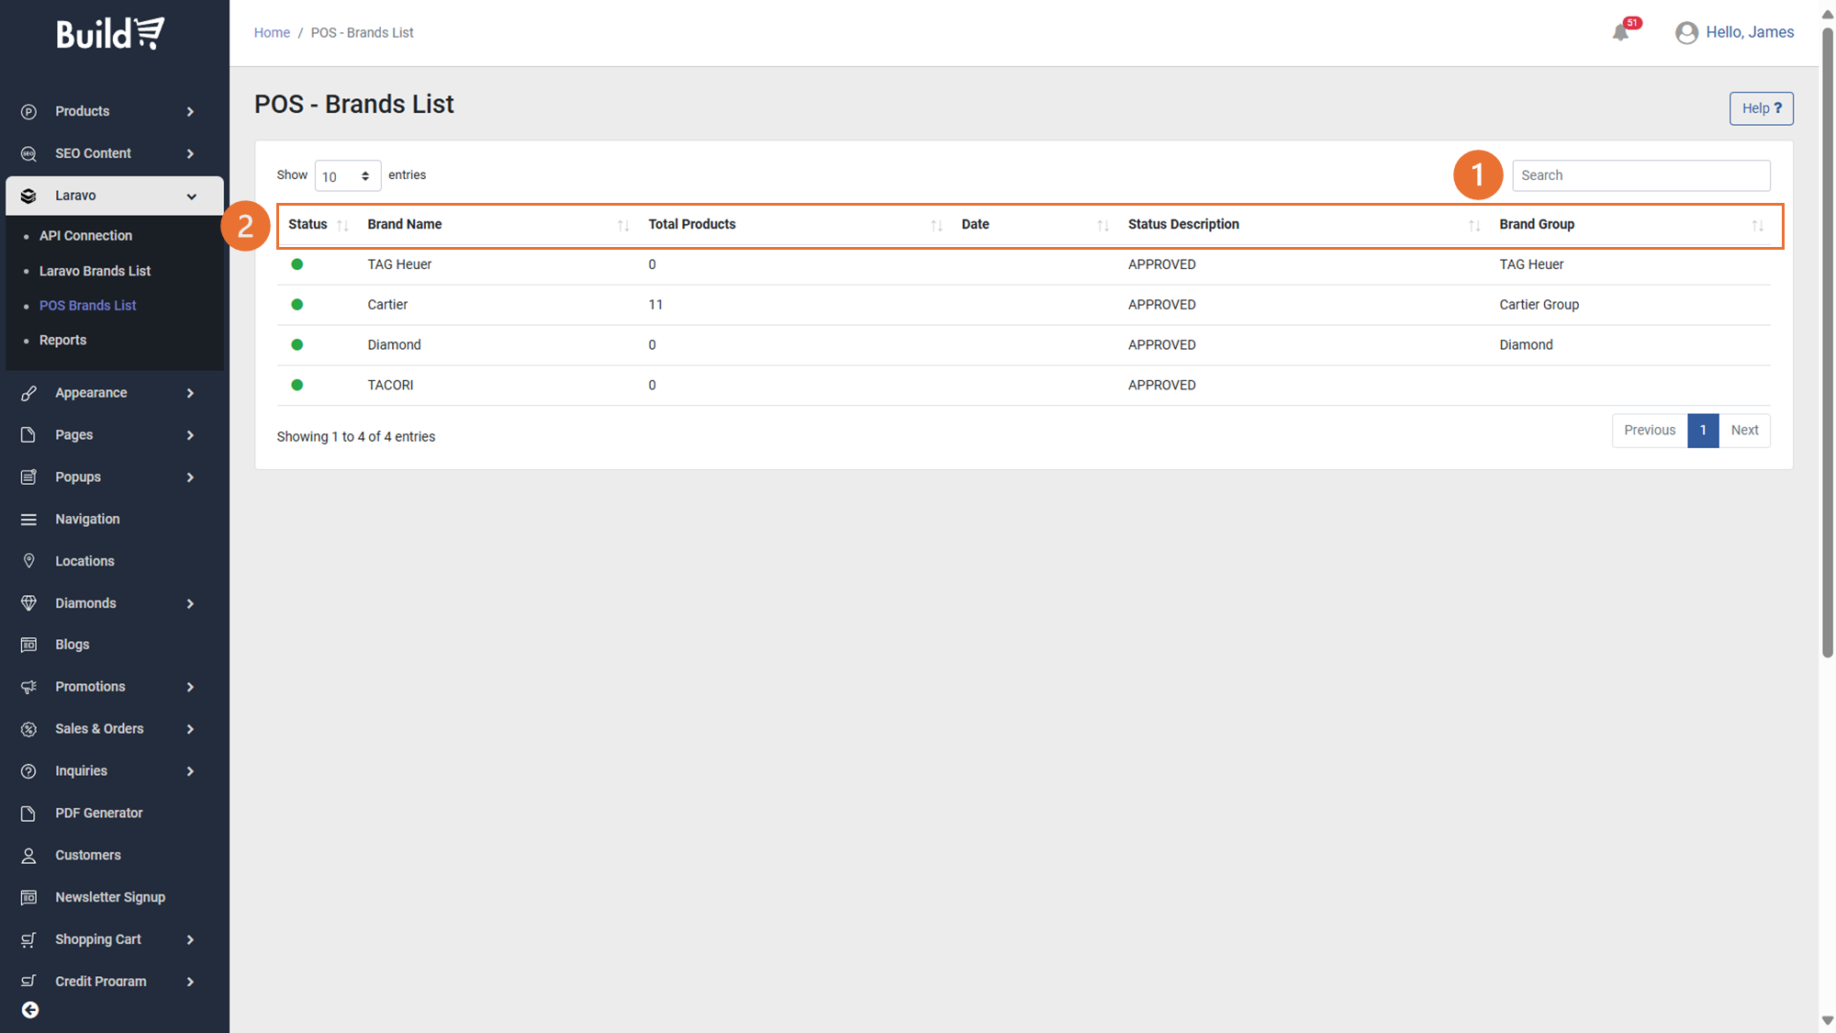
Task: Open Laravo Brands List menu item
Action: [95, 271]
